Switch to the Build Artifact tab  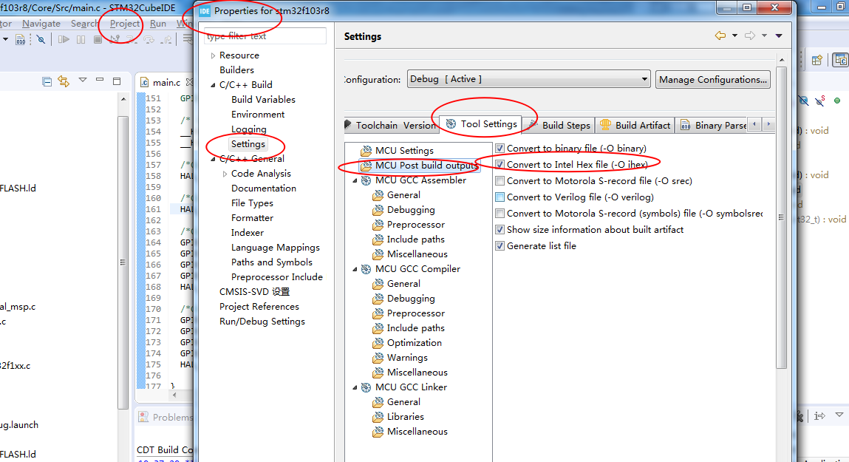[x=635, y=125]
